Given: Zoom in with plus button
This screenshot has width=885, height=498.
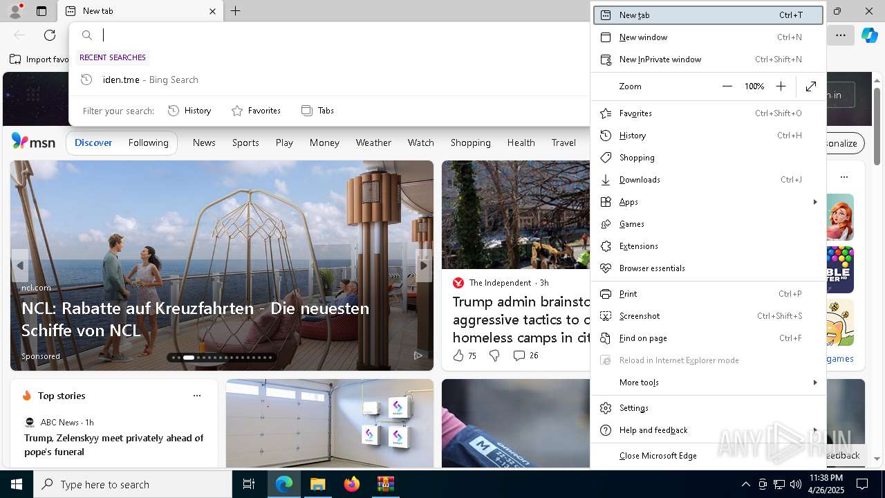Looking at the screenshot, I should coord(781,86).
